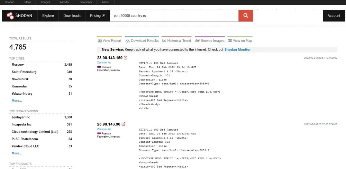Open the Downloads page

click(72, 16)
